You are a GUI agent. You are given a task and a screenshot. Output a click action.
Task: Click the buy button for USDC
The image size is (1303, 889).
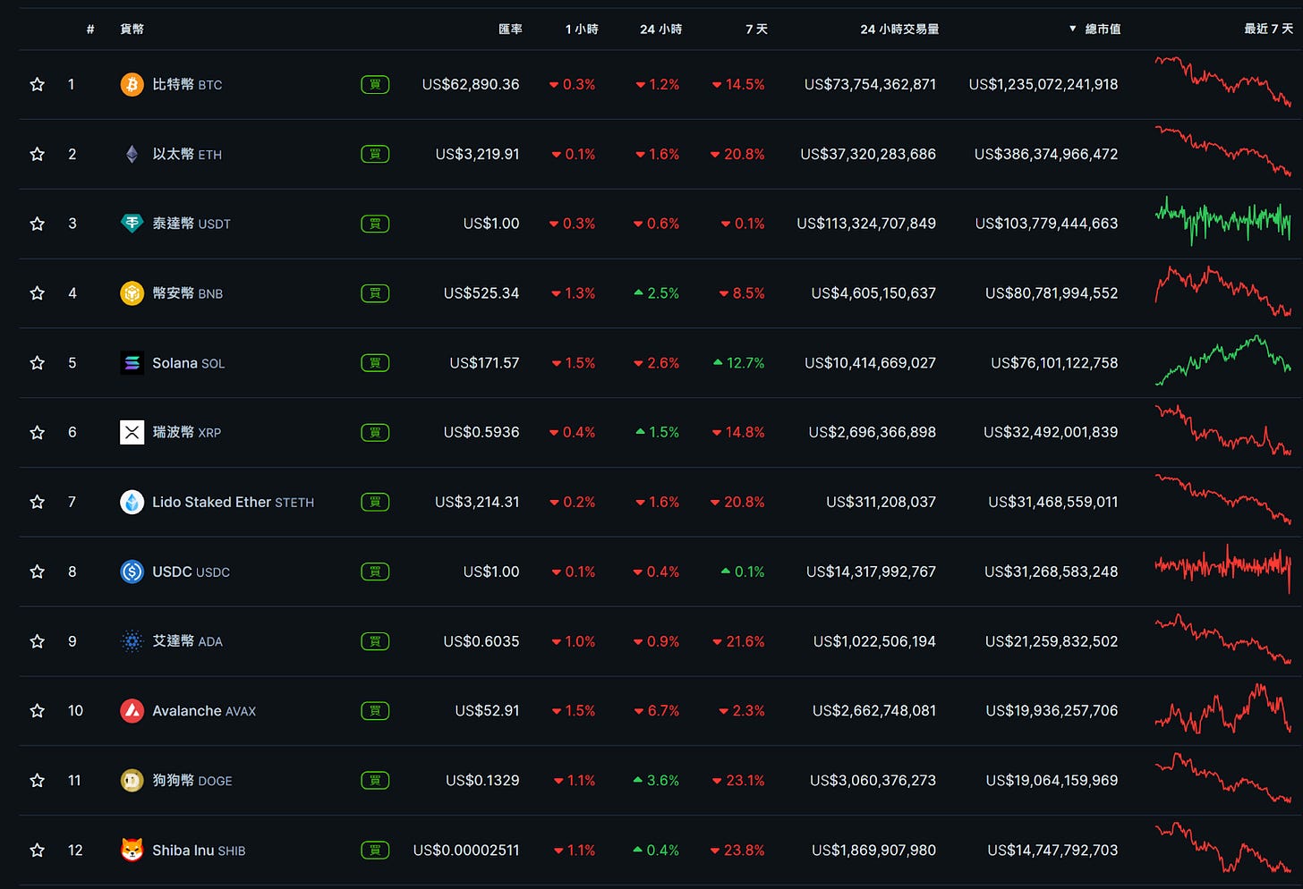375,571
